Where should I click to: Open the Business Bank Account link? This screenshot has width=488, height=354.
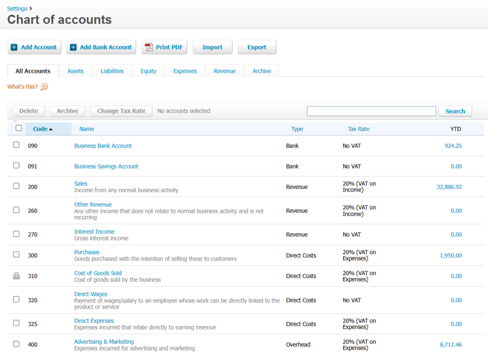pos(103,146)
